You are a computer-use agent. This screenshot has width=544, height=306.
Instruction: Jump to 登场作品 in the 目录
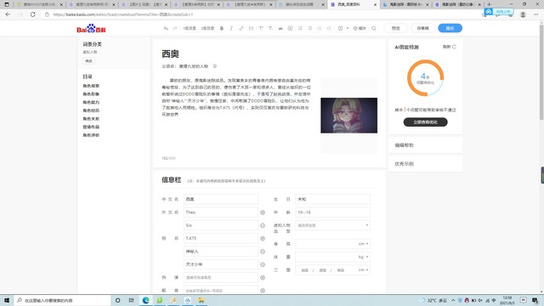pos(91,127)
